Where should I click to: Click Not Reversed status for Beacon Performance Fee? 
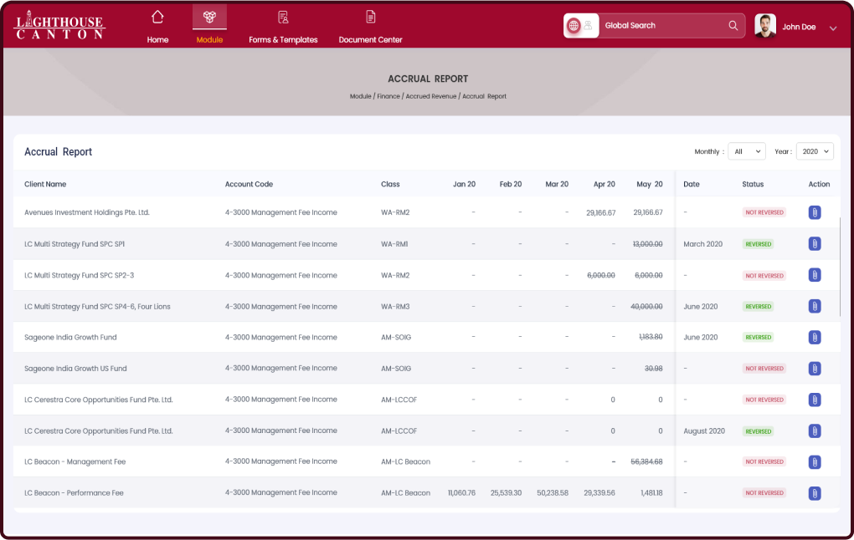[x=764, y=493]
